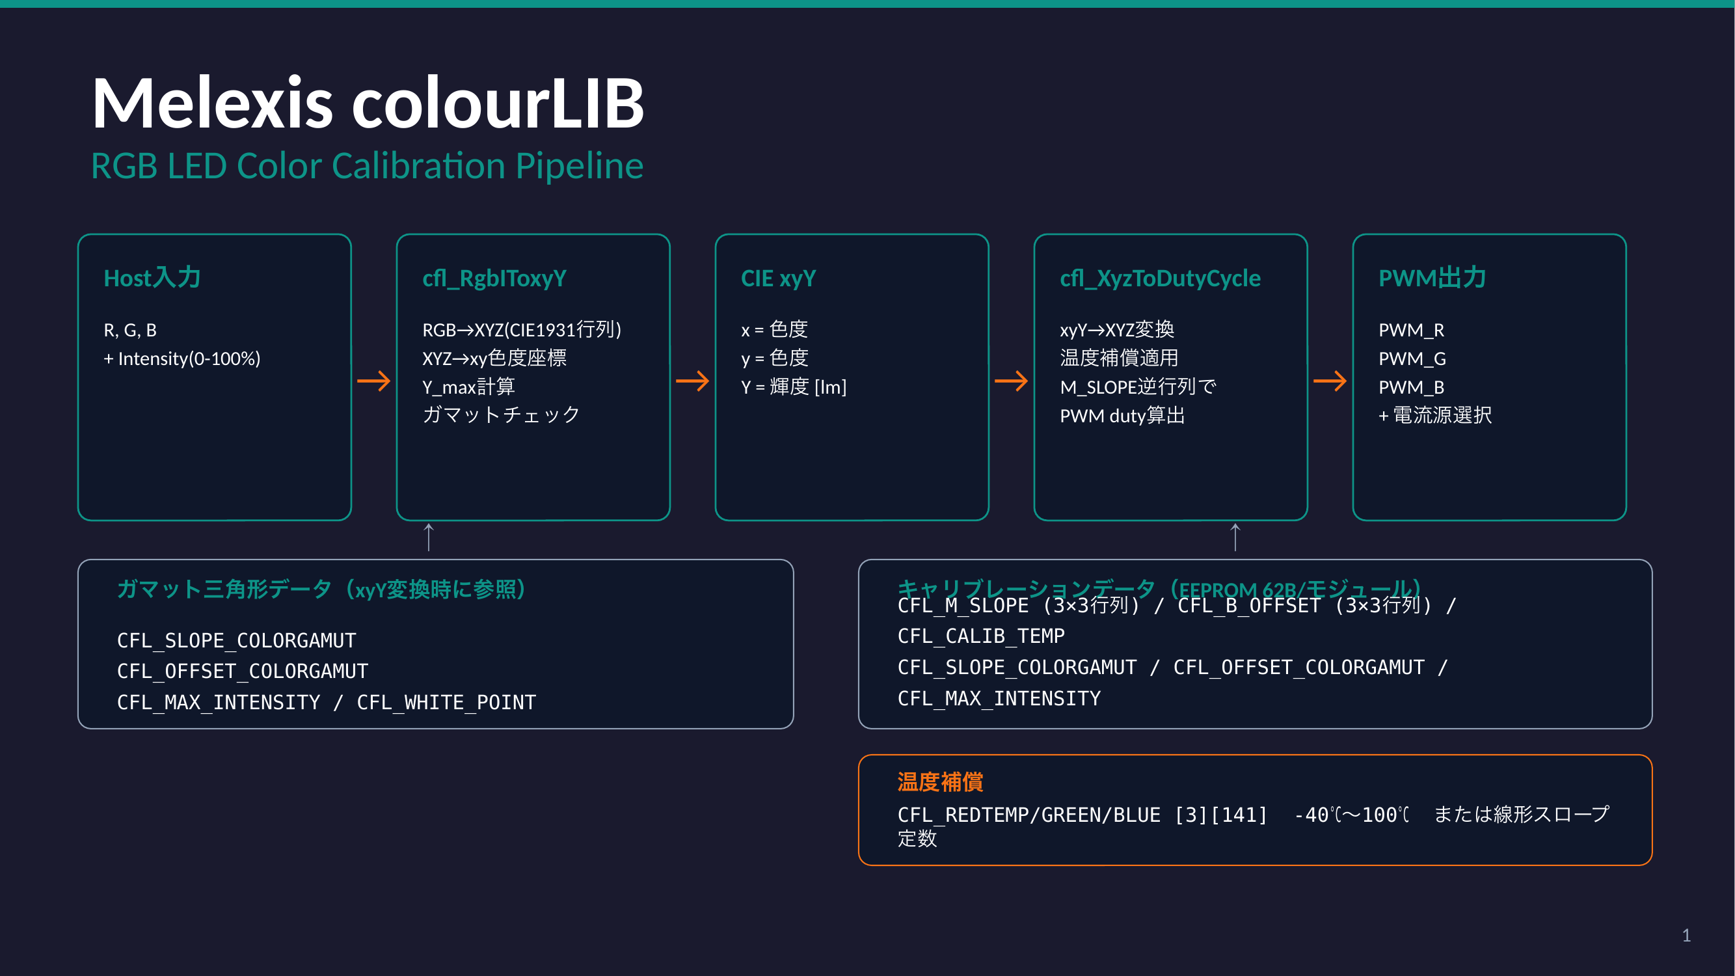Click the arrow between CIE xyY and cfl_XyzToDutyCycle
Image resolution: width=1735 pixels, height=976 pixels.
click(x=1010, y=381)
